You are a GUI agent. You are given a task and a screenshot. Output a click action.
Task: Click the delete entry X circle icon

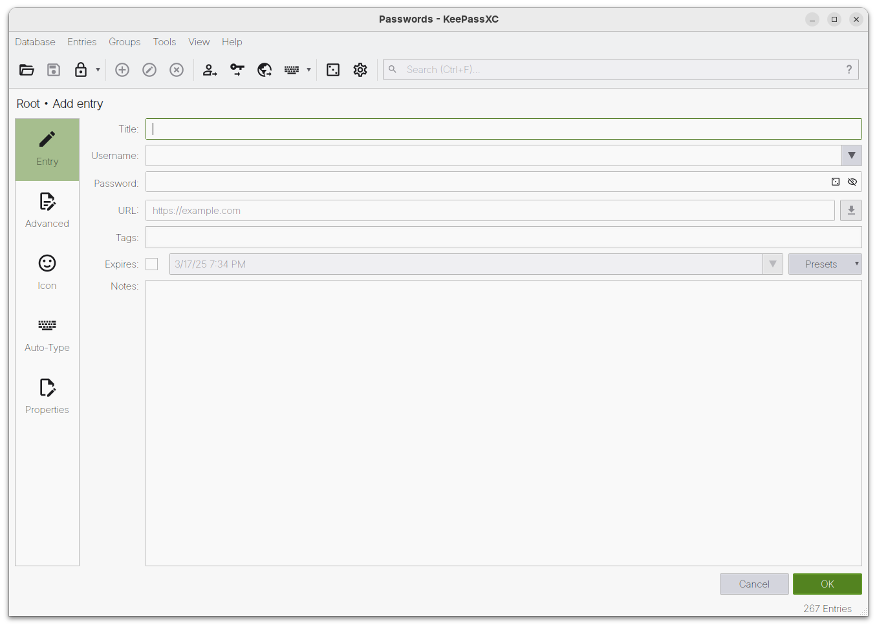(x=177, y=70)
